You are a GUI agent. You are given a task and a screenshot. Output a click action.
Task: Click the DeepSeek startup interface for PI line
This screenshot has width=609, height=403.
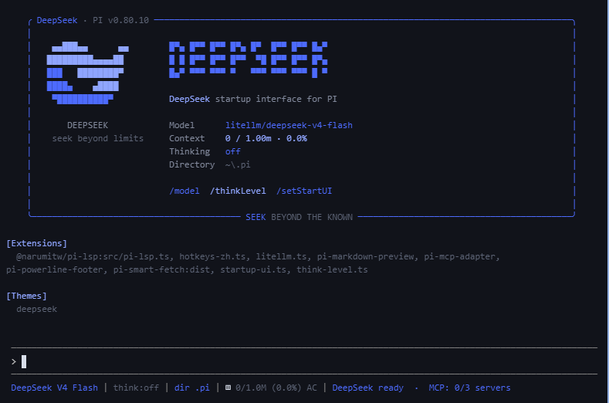(253, 99)
